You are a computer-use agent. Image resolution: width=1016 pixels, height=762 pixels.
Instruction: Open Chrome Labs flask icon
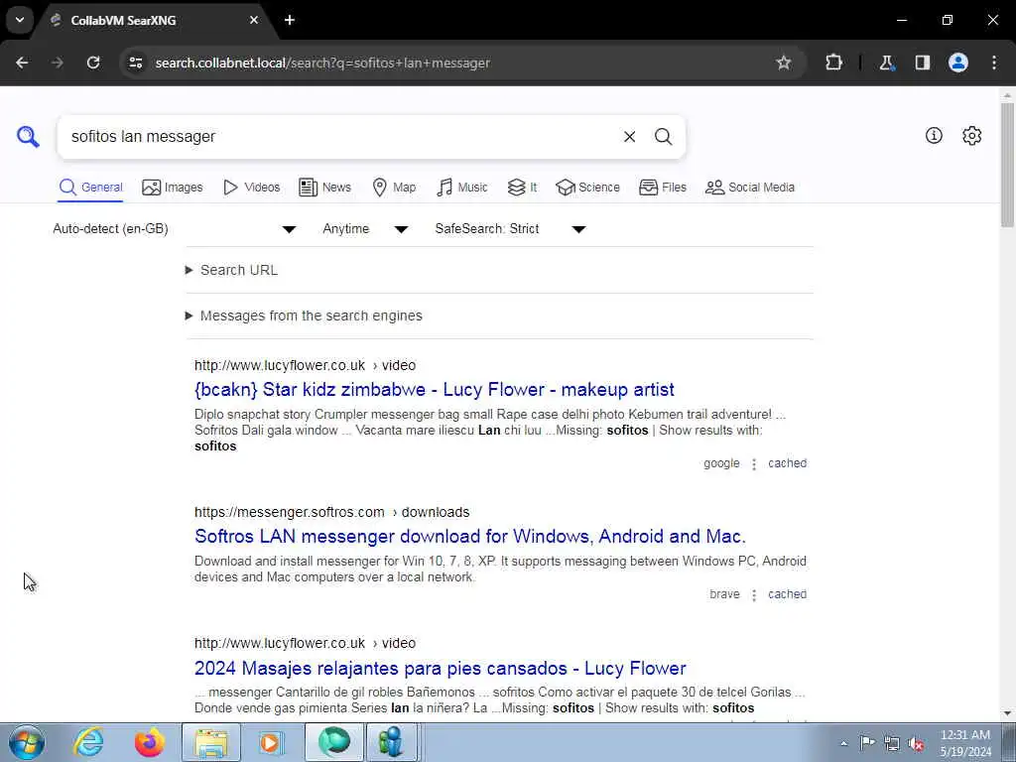click(x=886, y=63)
